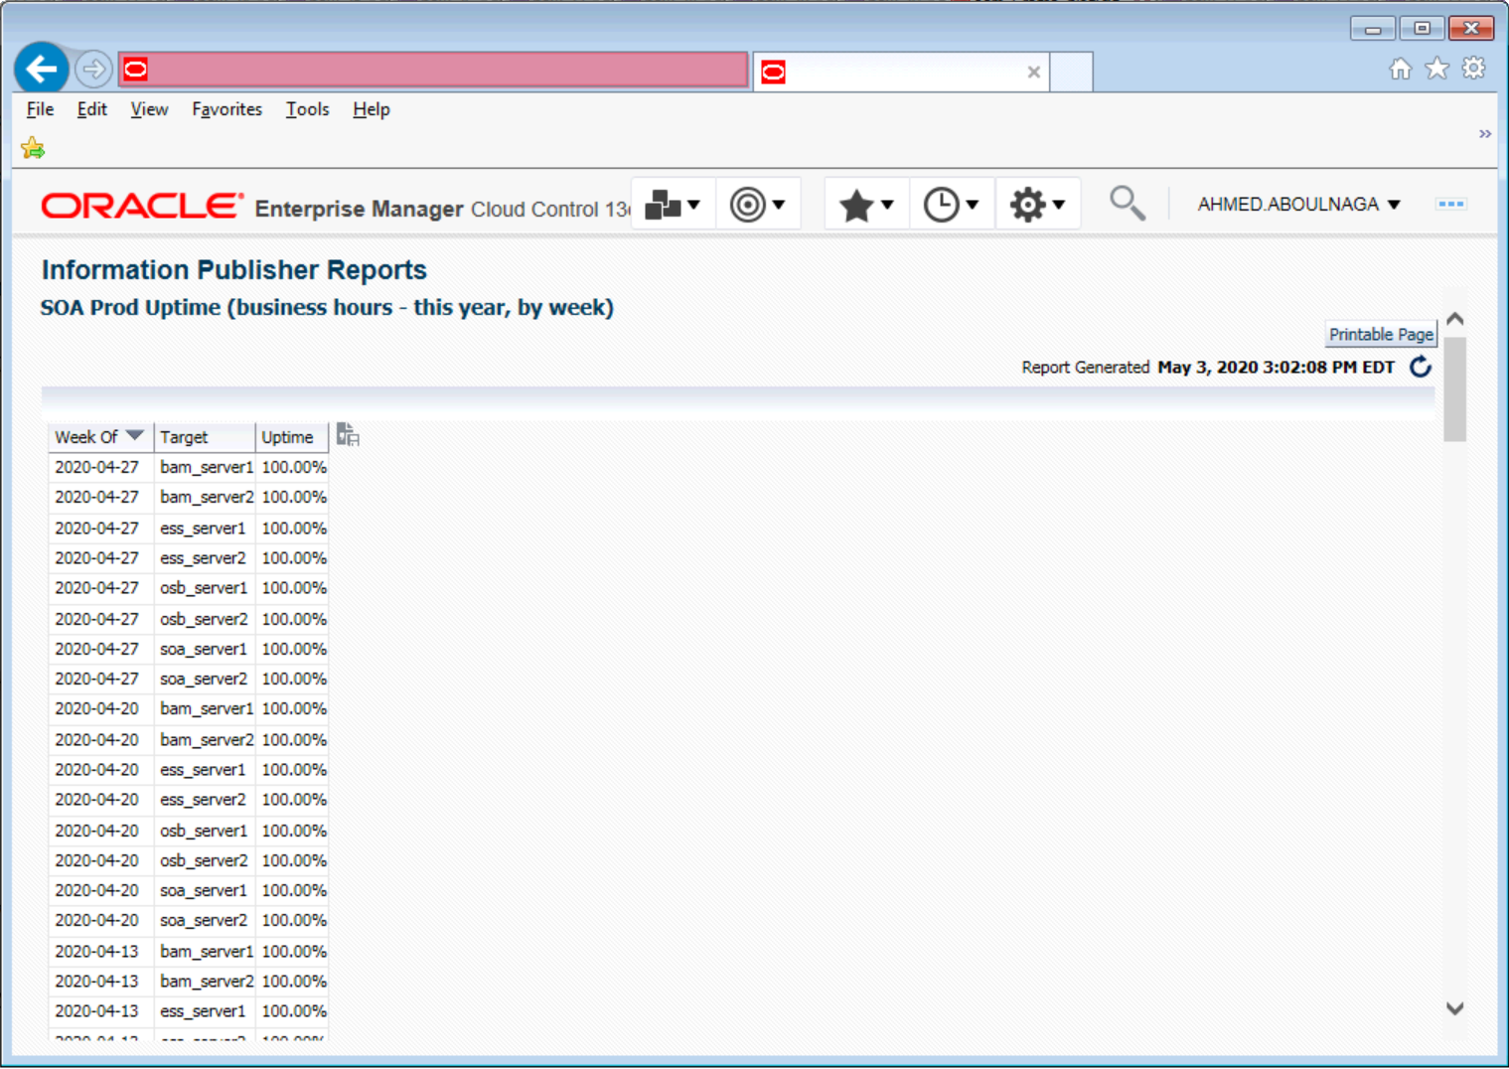Open the Favorites star menu
This screenshot has width=1509, height=1069.
coord(865,206)
